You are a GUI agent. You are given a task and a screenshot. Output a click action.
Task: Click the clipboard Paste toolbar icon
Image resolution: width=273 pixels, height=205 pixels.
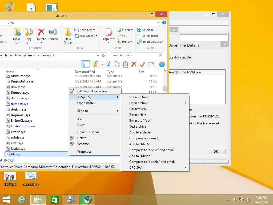click(125, 65)
